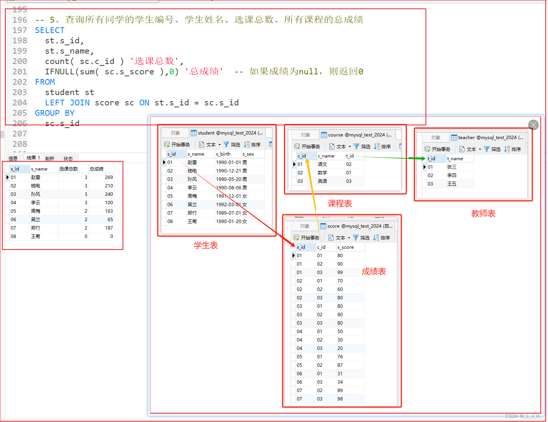Click s_birth column header in student table
The height and width of the screenshot is (422, 548).
228,154
